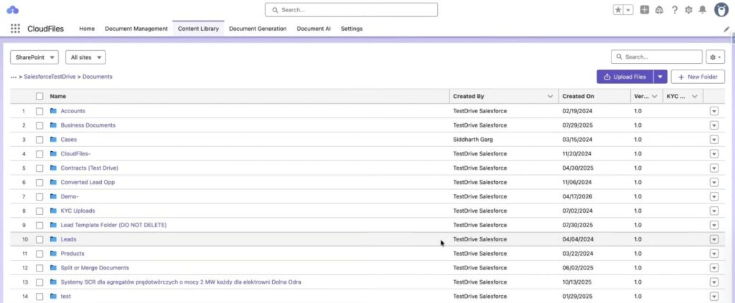735x303 pixels.
Task: Open row actions menu for Products
Action: point(714,254)
